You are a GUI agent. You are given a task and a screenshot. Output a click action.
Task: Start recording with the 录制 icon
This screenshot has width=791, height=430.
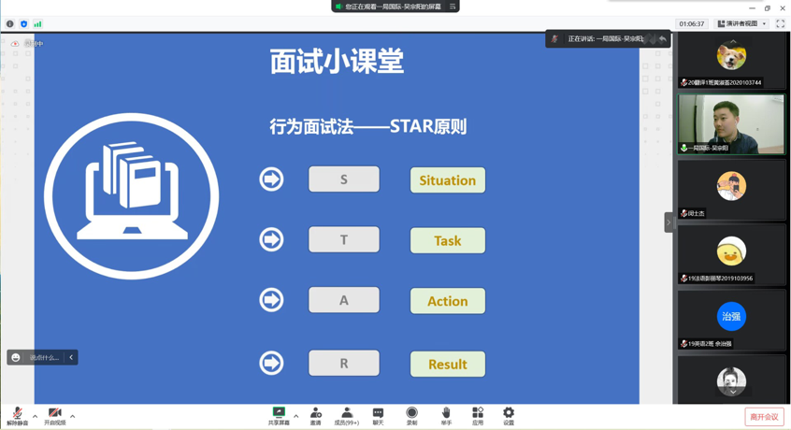(411, 415)
